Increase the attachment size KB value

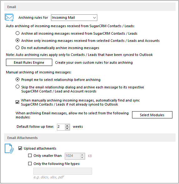point(82,155)
